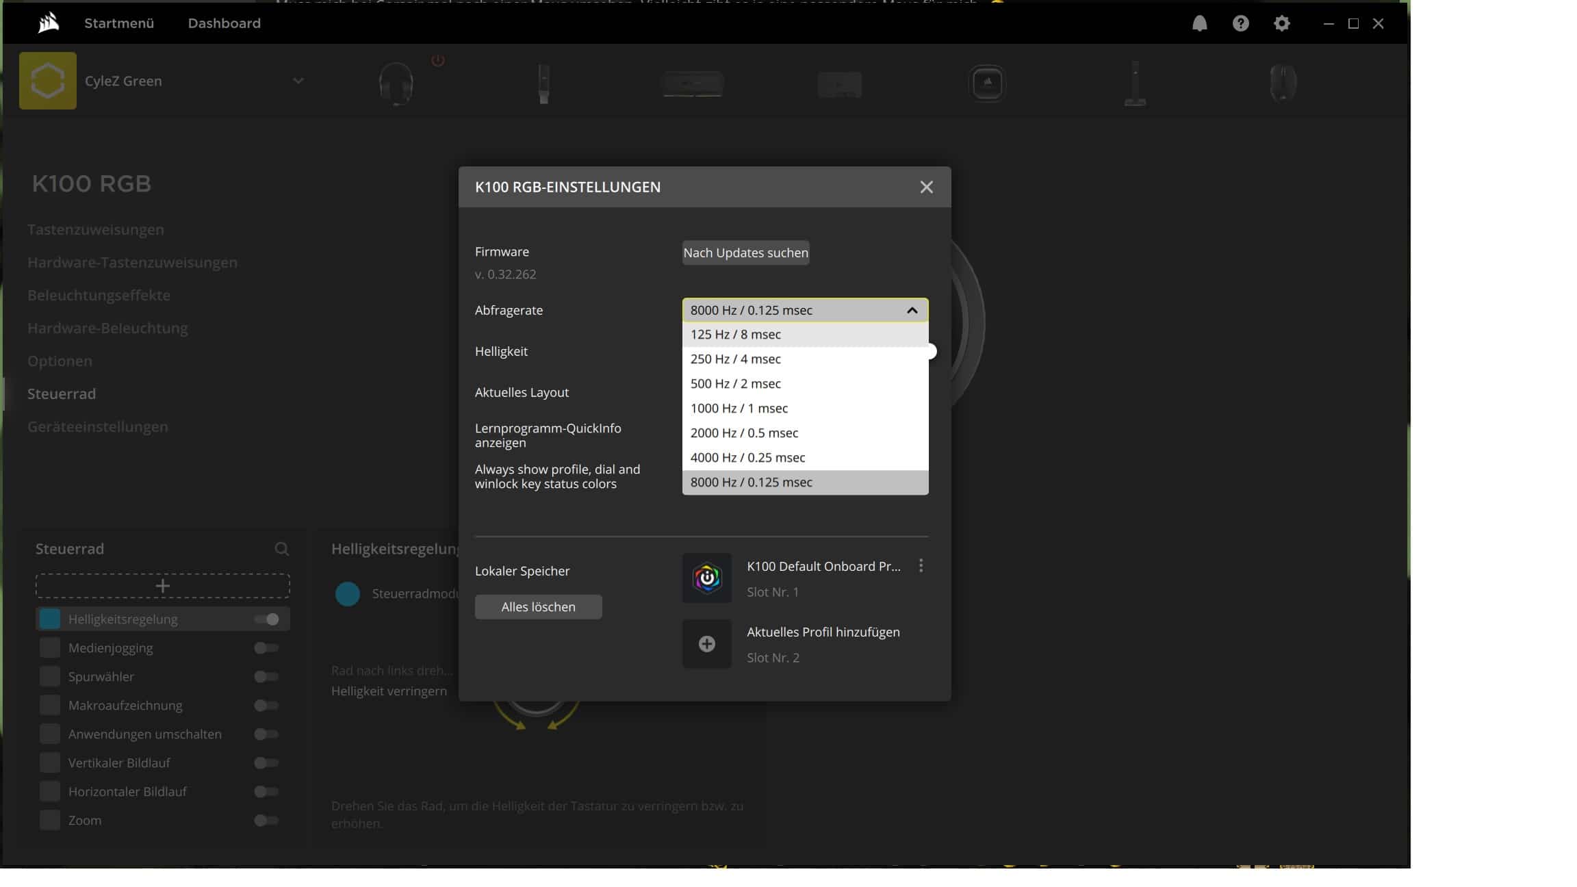Go to Optionen section
The width and height of the screenshot is (1577, 887).
60,361
